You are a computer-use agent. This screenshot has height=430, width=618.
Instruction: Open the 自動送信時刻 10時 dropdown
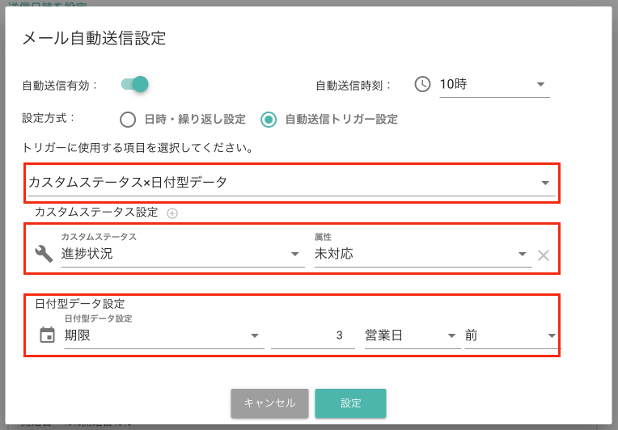click(x=494, y=85)
